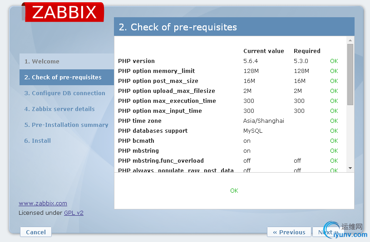
Task: Click the 'Current value' column header
Action: (264, 51)
